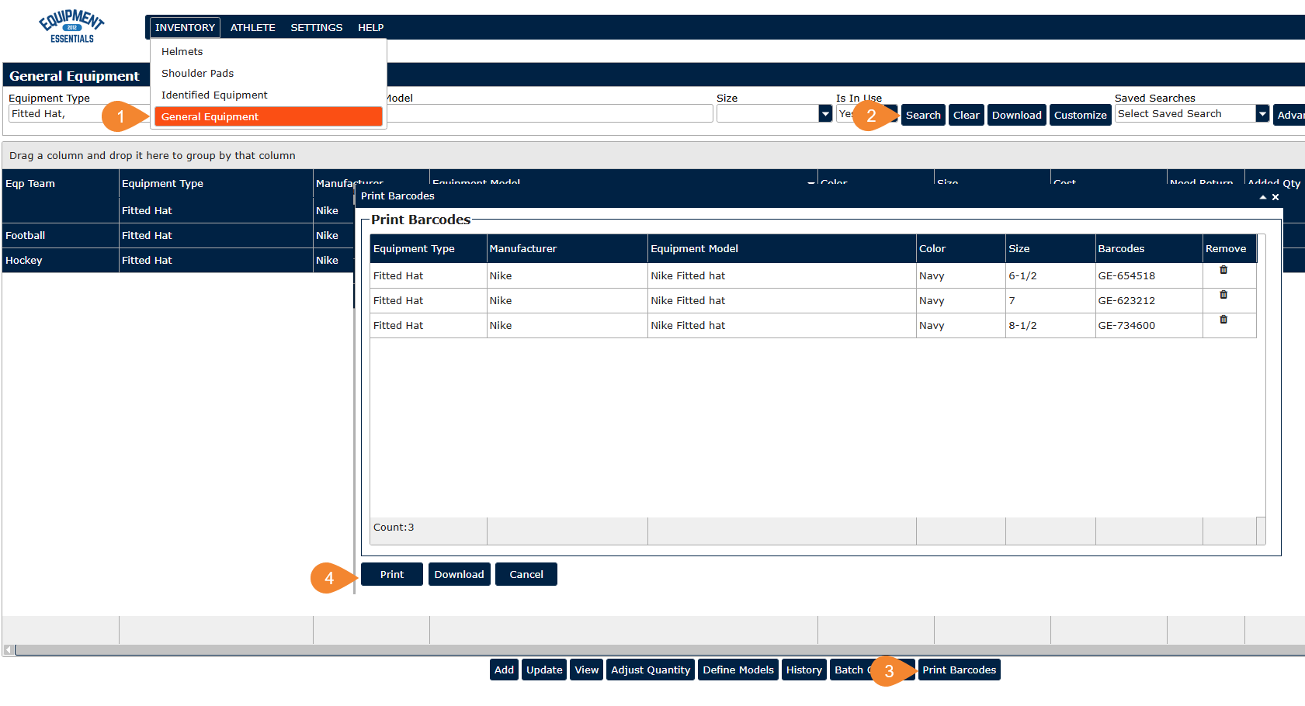Expand the Saved Searches dropdown

coord(1262,114)
